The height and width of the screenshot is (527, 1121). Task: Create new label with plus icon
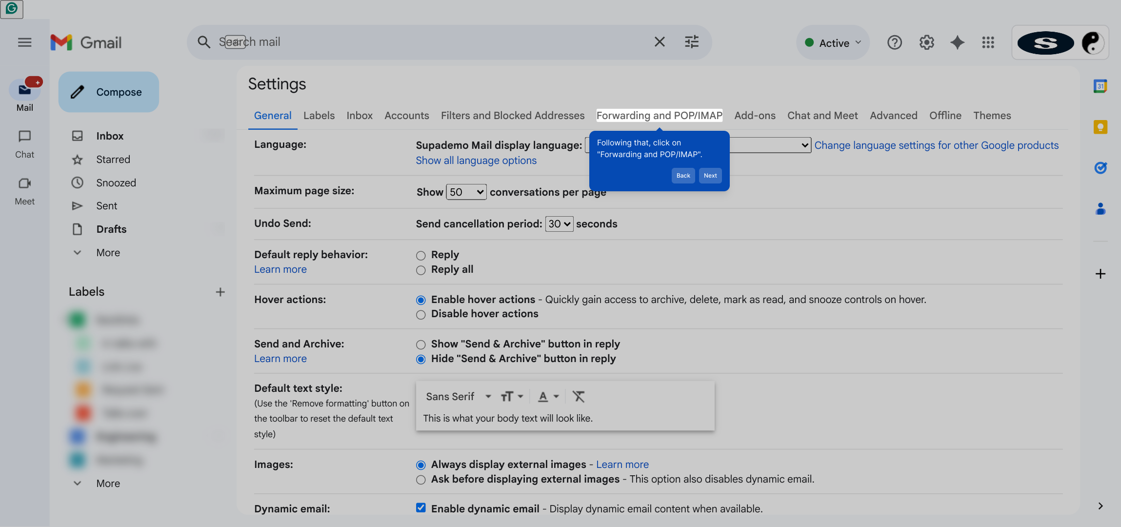click(x=220, y=292)
